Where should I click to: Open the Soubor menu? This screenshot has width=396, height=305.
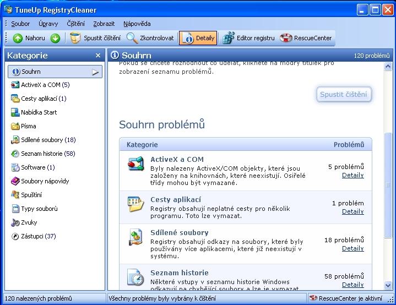click(x=20, y=24)
